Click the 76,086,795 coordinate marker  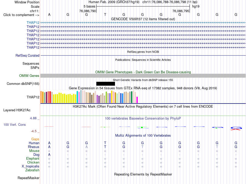tap(181, 11)
